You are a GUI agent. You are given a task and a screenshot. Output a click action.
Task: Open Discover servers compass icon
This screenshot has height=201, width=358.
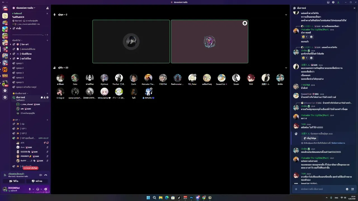[x=5, y=97]
